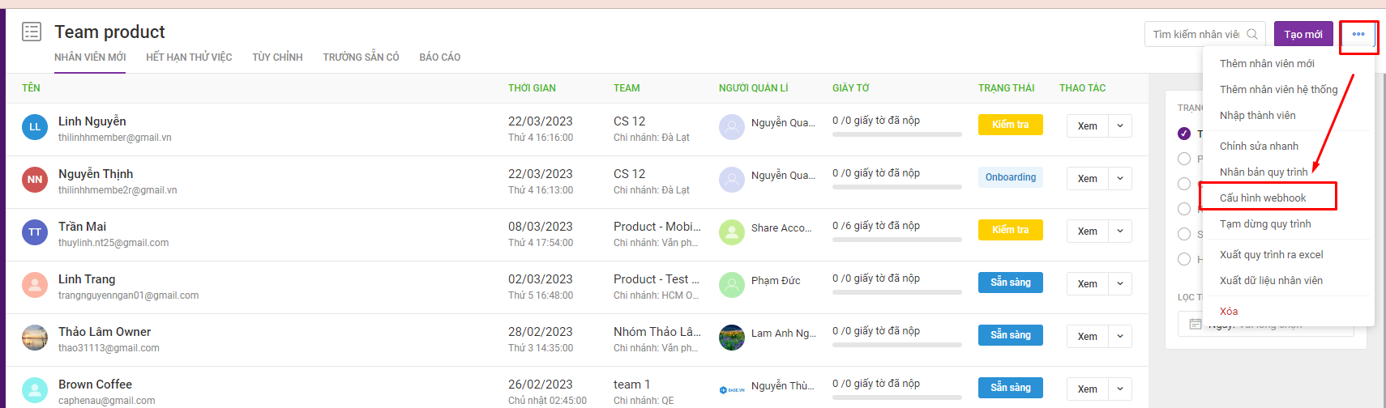
Task: Click Linh Nguyễn's LL avatar
Action: pos(35,127)
